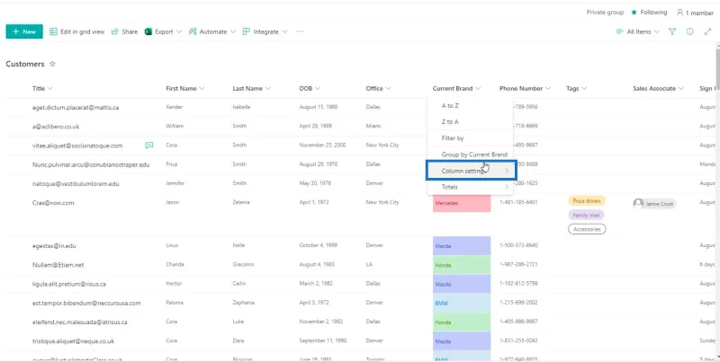Open the Office column header menu

(x=378, y=88)
